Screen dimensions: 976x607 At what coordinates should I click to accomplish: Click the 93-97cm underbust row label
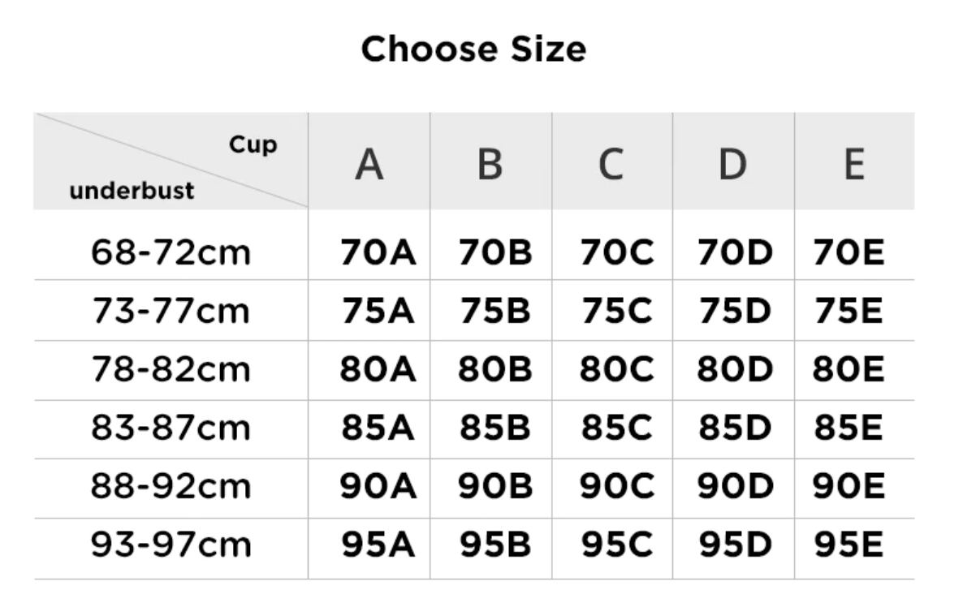[171, 545]
